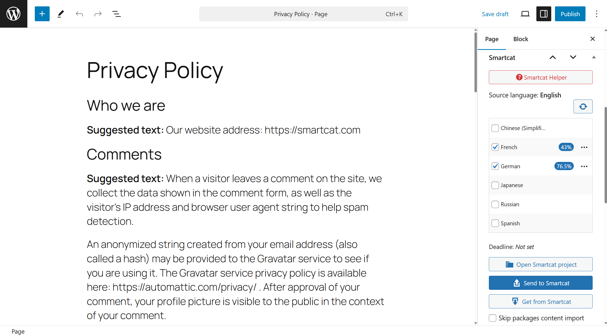607x336 pixels.
Task: Open Document Overview list icon
Action: 116,14
